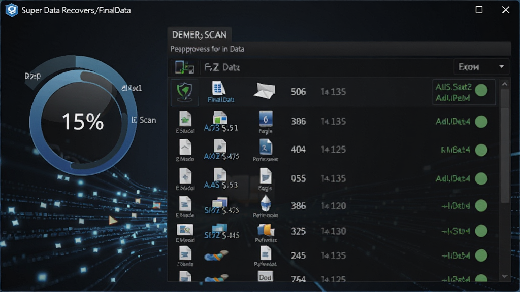
Task: Select the F.Z Datz header text
Action: pos(222,67)
